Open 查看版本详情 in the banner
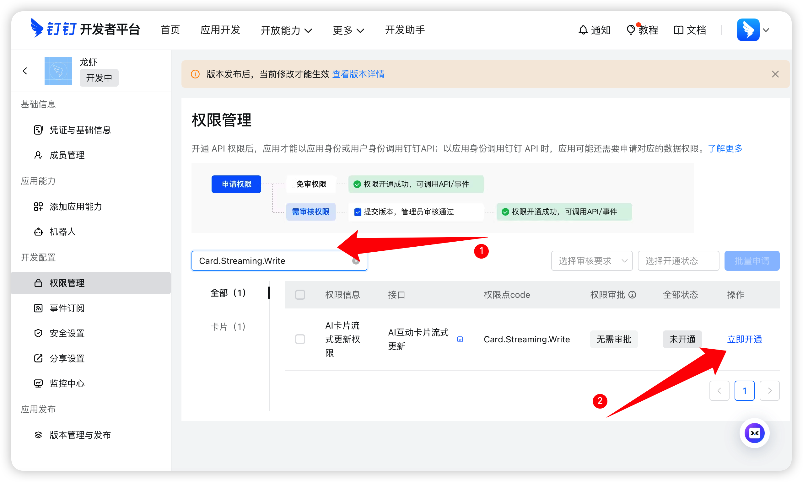803x482 pixels. [358, 74]
